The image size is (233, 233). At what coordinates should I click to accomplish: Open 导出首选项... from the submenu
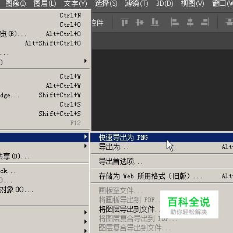pos(161,161)
